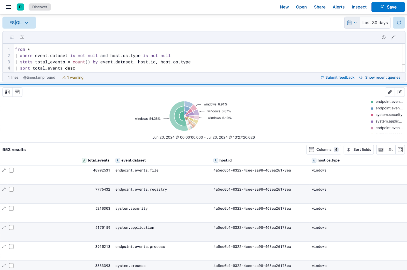
Task: Click the k type icon beside host.os.type
Action: (314, 160)
